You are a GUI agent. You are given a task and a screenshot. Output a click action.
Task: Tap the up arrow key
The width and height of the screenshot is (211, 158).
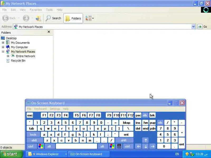pos(146,140)
